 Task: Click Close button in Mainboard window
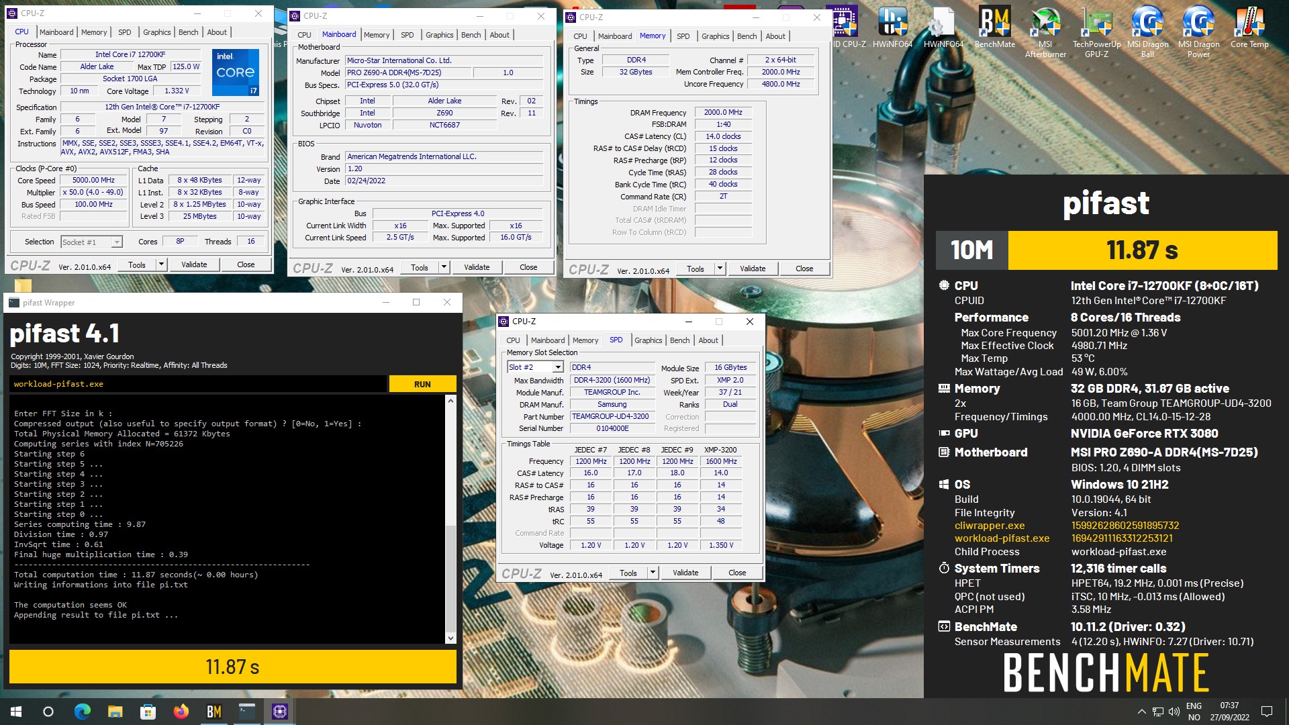click(x=528, y=267)
